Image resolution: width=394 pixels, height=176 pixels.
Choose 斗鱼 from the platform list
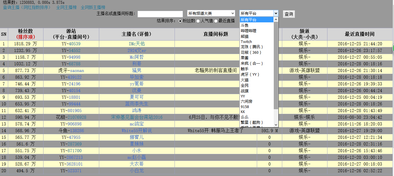[245, 25]
